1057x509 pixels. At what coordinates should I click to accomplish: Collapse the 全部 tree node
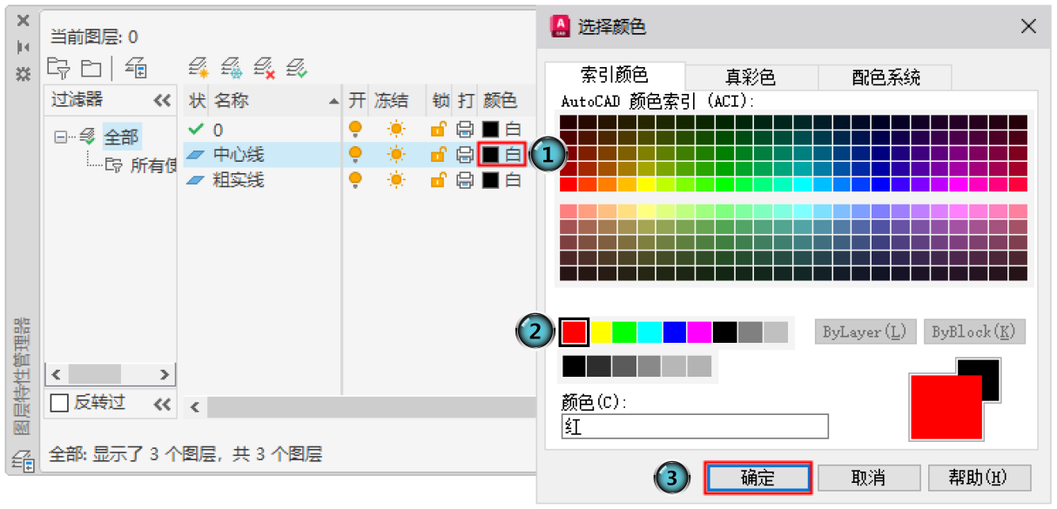pyautogui.click(x=60, y=137)
